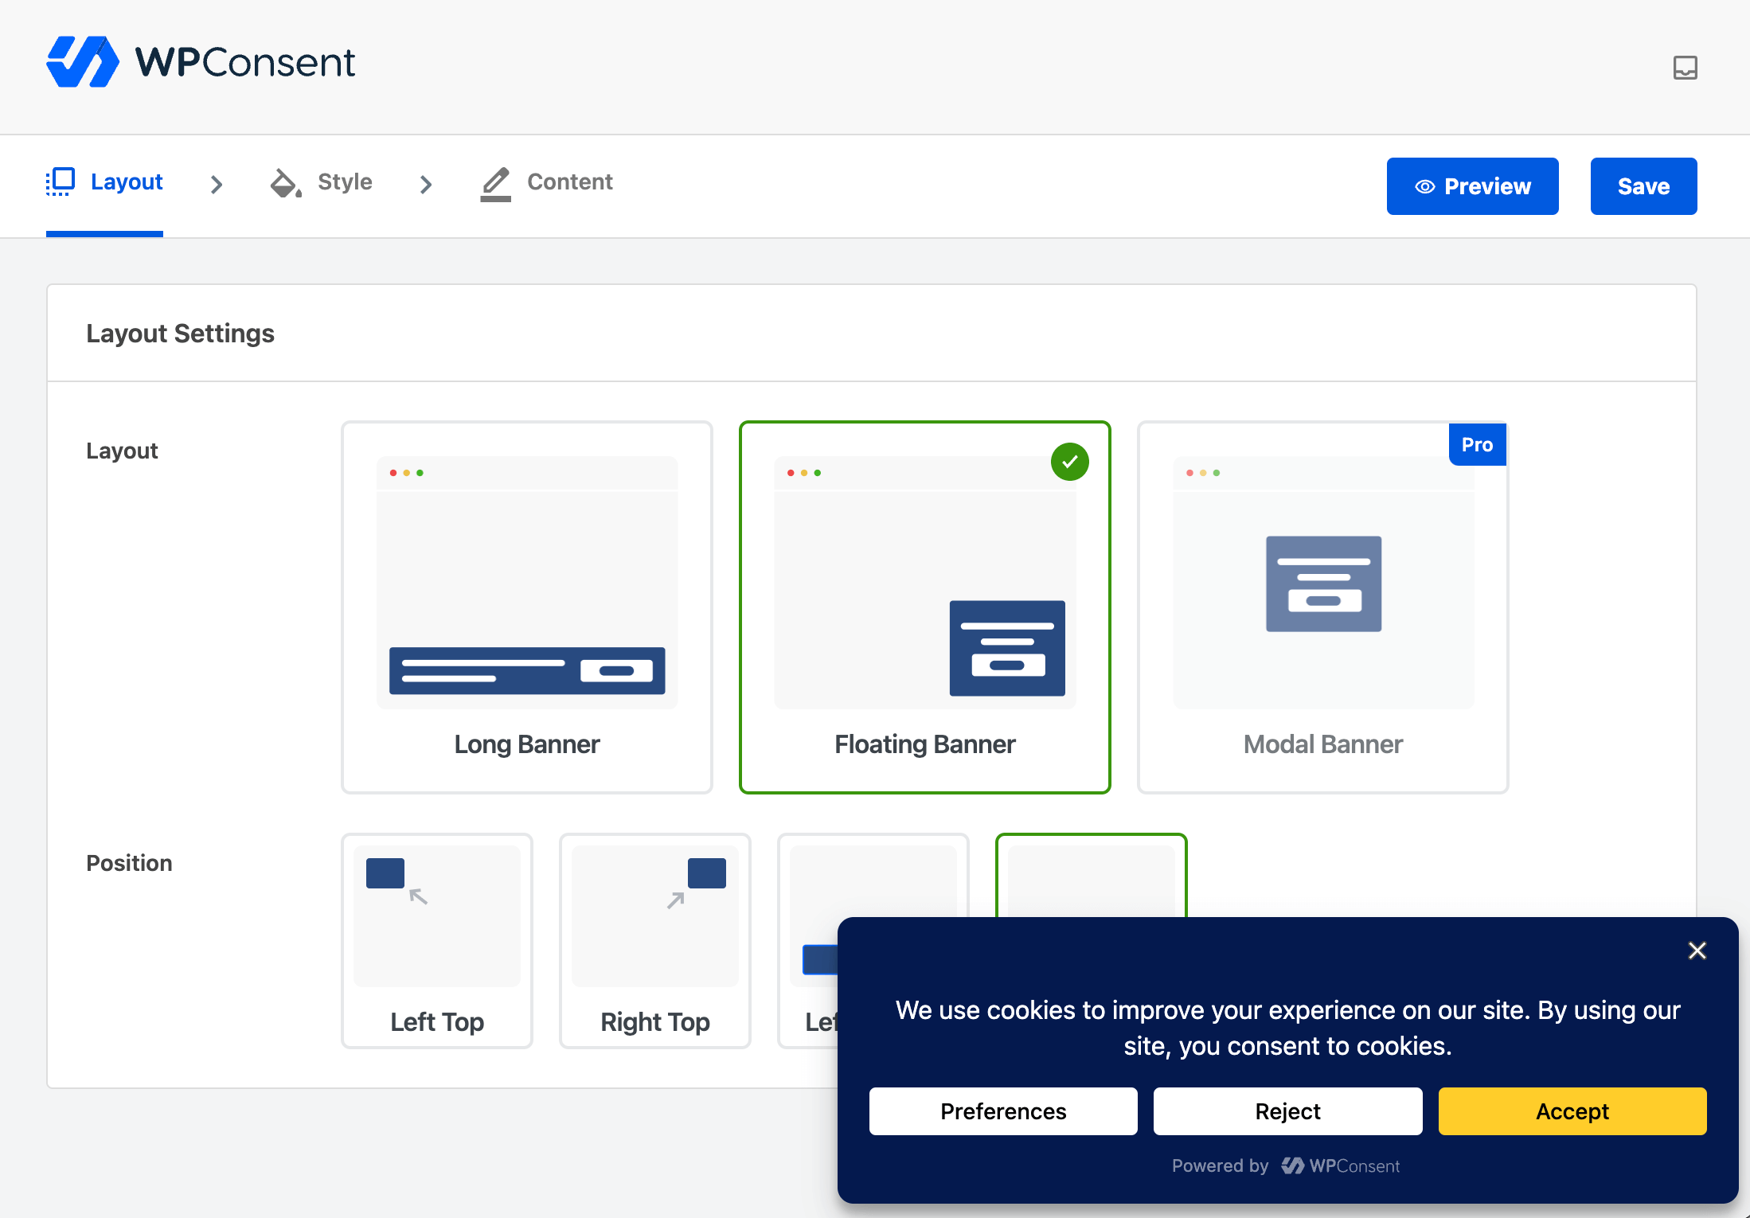Switch to the Style tab
This screenshot has width=1750, height=1218.
(x=344, y=182)
